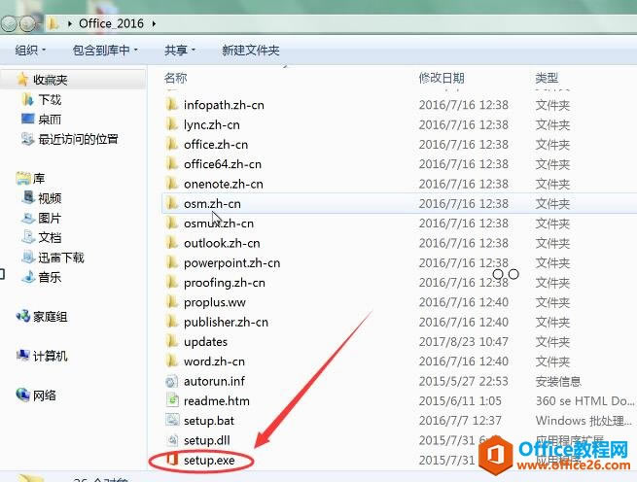The width and height of the screenshot is (637, 482).
Task: Click the osm.zh-cn folder icon
Action: (172, 203)
